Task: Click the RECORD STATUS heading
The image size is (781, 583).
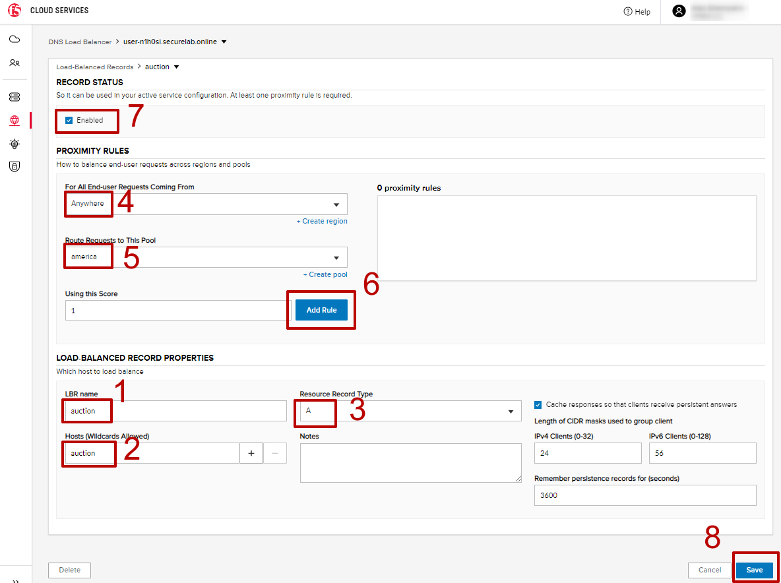Action: (x=90, y=82)
